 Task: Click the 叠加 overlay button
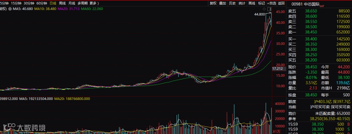(223, 3)
